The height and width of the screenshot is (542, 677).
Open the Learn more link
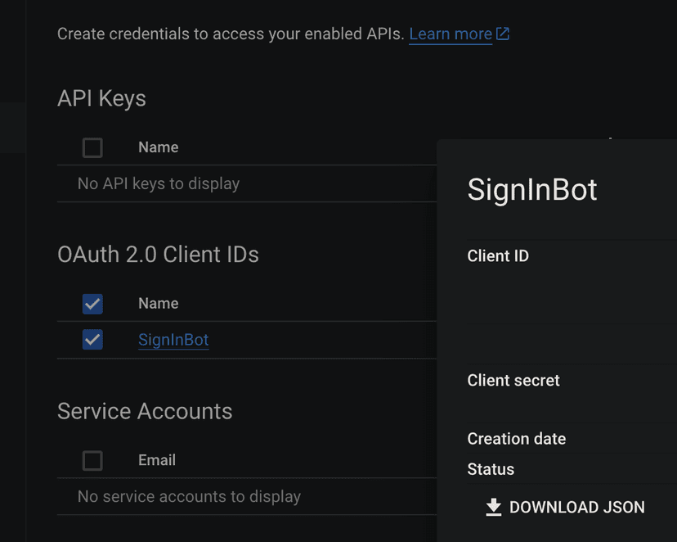click(450, 34)
